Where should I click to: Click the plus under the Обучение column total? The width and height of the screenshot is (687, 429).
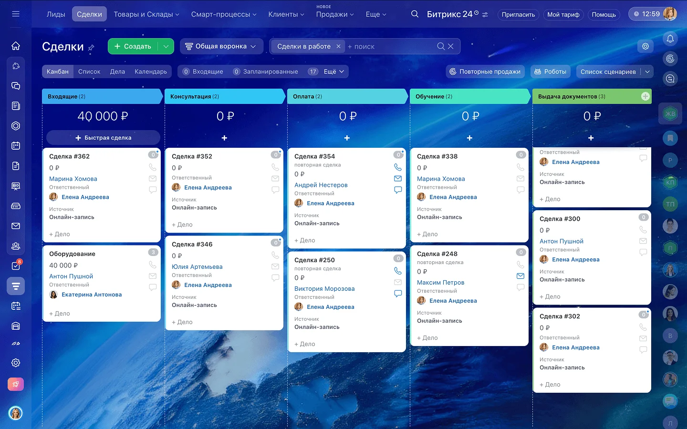tap(469, 138)
